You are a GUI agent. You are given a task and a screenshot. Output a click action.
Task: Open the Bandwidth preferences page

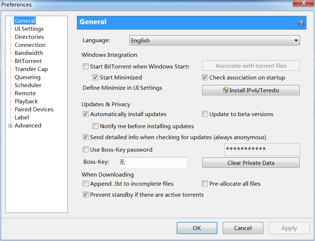pos(29,53)
